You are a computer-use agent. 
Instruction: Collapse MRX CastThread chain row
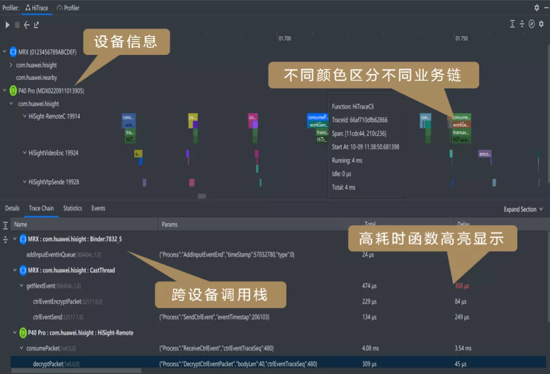click(x=15, y=270)
